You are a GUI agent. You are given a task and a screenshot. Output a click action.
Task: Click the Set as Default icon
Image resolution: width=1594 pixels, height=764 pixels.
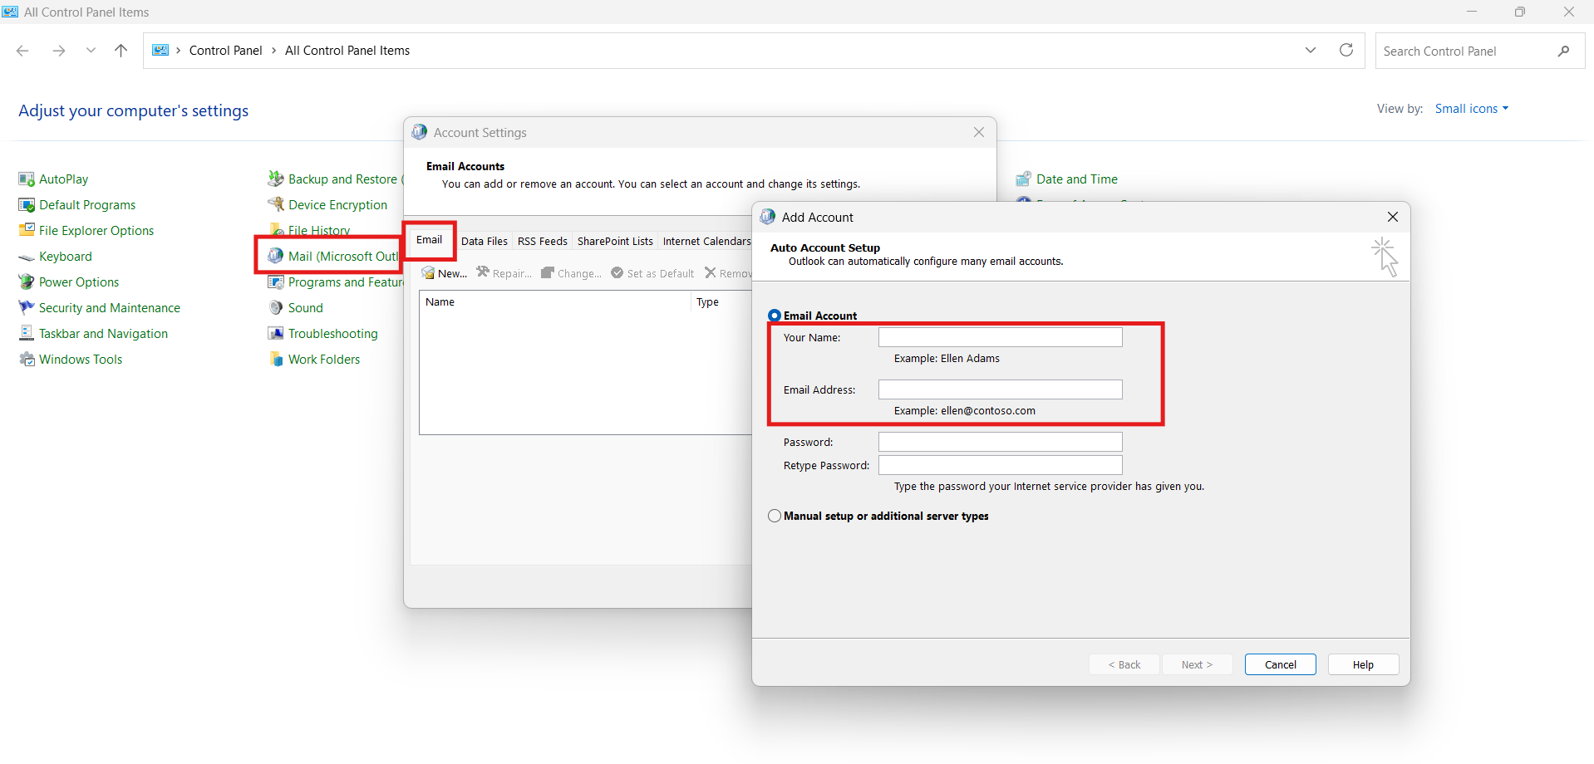click(652, 272)
